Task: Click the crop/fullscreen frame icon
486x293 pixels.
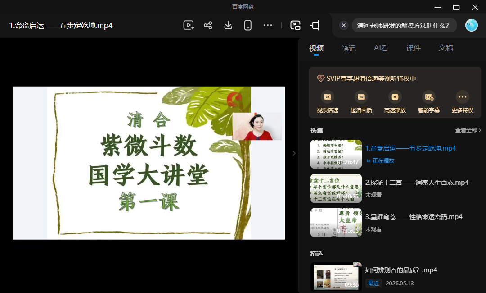Action: coord(315,25)
